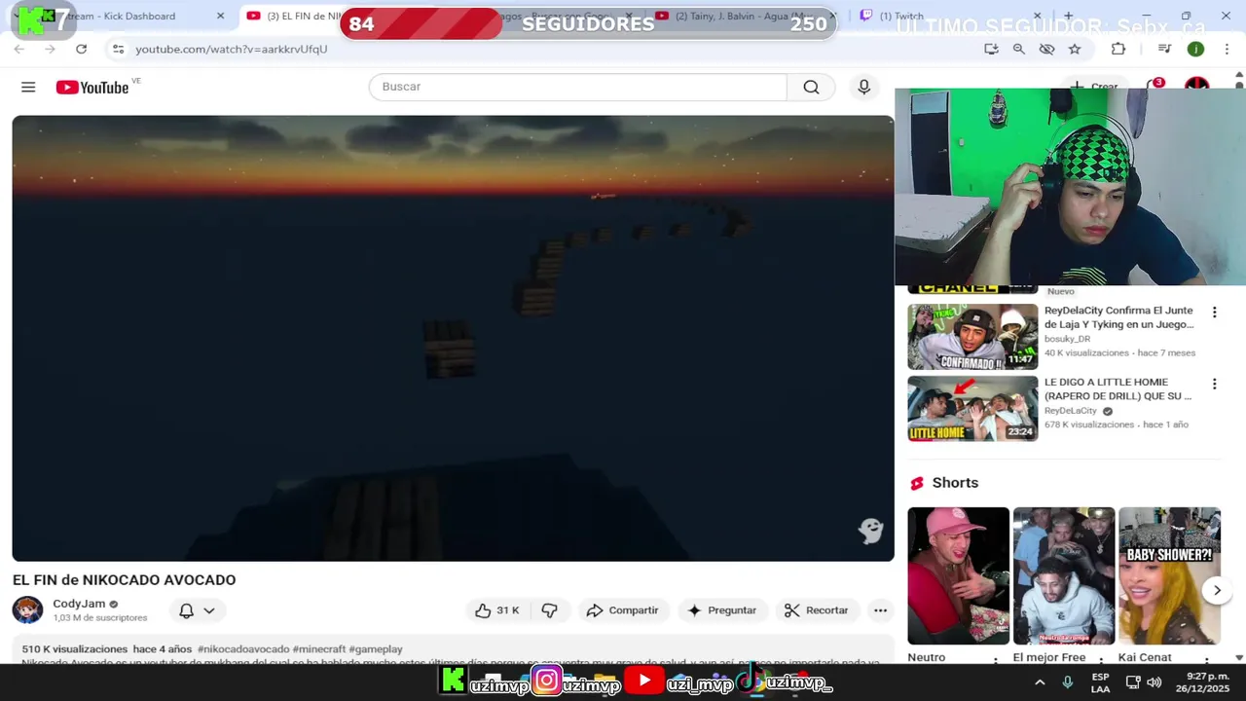The width and height of the screenshot is (1246, 701).
Task: Open YouTube notifications bell in the header
Action: tap(1155, 87)
